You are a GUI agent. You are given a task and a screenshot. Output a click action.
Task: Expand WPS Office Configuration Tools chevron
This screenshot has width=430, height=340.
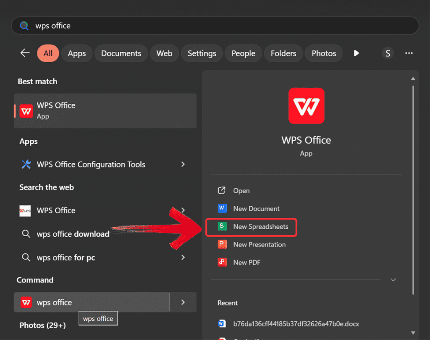183,164
